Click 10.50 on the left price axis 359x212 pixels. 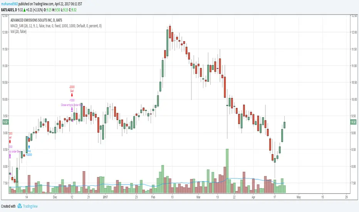[5, 82]
